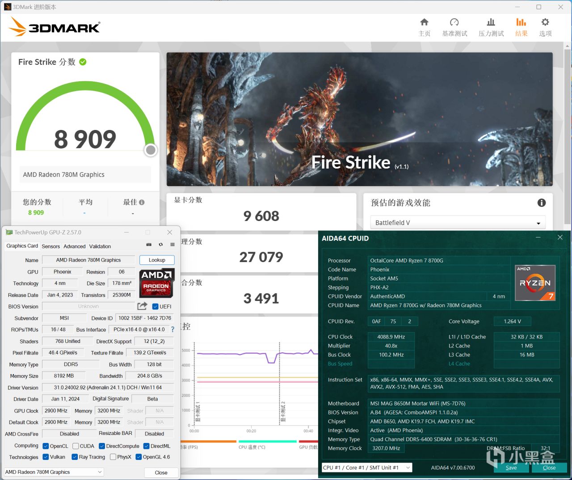Click the Fire Strike score gauge knob
Screen dimensions: 572x480
tap(151, 150)
